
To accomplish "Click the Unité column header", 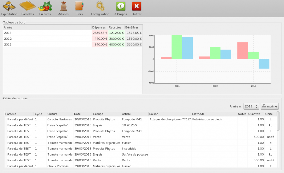I will [x=271, y=114].
